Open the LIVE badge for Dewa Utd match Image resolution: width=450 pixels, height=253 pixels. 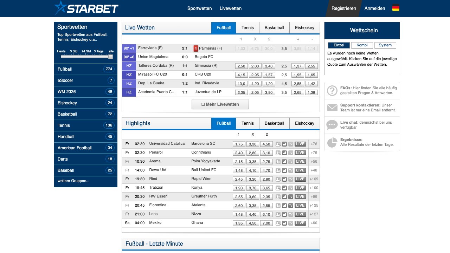300,170
